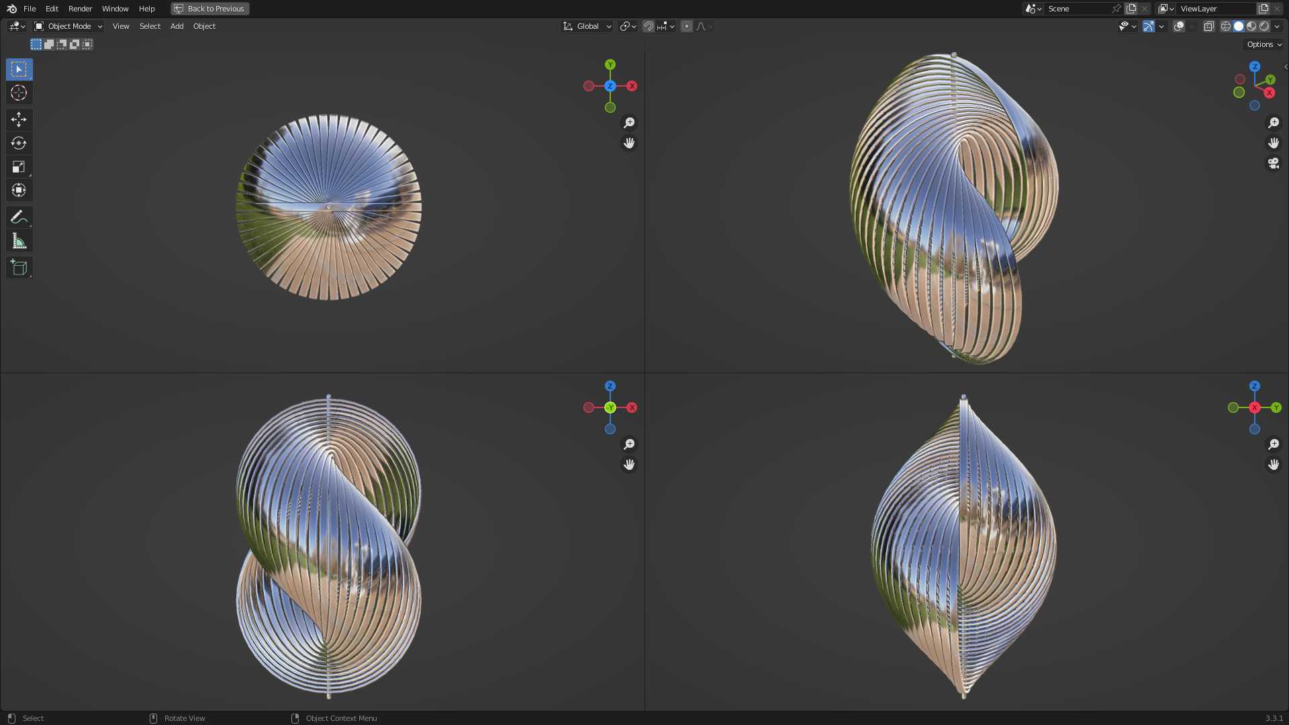This screenshot has width=1289, height=725.
Task: Open the shading options dropdown arrow
Action: [1277, 26]
